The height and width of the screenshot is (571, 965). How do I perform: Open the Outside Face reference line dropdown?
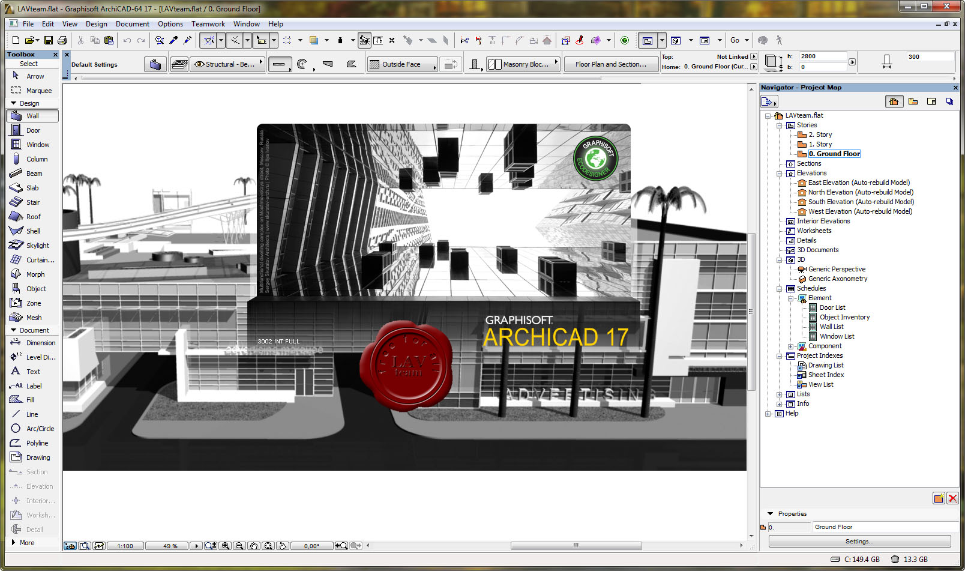click(402, 64)
